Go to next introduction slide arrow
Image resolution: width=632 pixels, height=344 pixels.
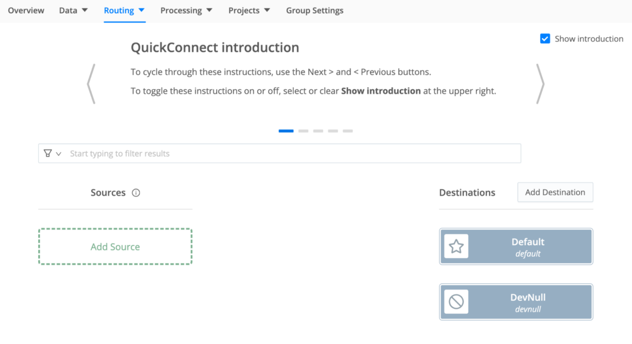click(541, 84)
